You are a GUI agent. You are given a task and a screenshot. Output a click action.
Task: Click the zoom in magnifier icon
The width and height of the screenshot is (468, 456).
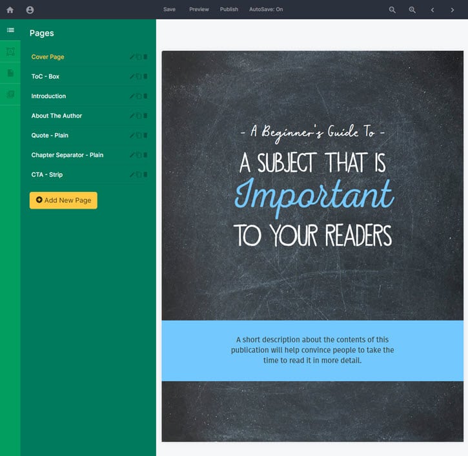[x=412, y=10]
